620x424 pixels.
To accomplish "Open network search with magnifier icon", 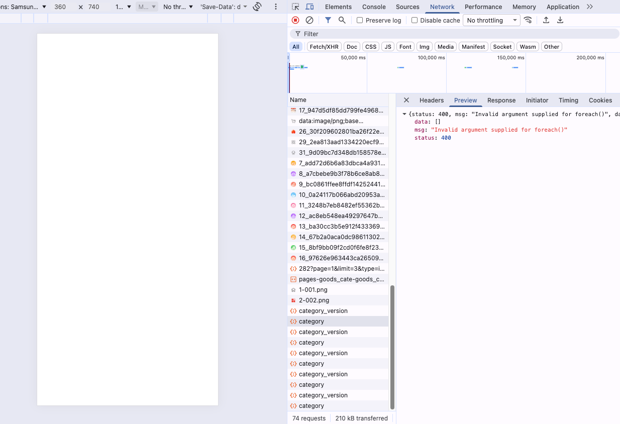I will 342,20.
